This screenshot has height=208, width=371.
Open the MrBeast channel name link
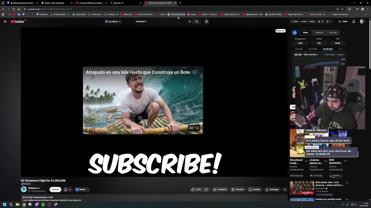(x=33, y=188)
